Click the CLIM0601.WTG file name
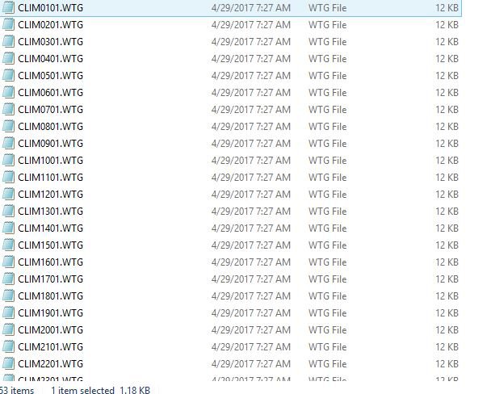The image size is (491, 394). coord(50,93)
